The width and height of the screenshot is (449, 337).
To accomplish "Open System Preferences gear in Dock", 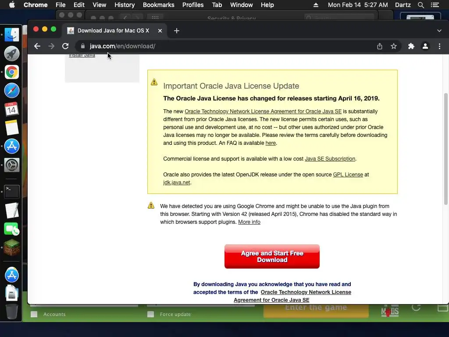I will pyautogui.click(x=12, y=165).
